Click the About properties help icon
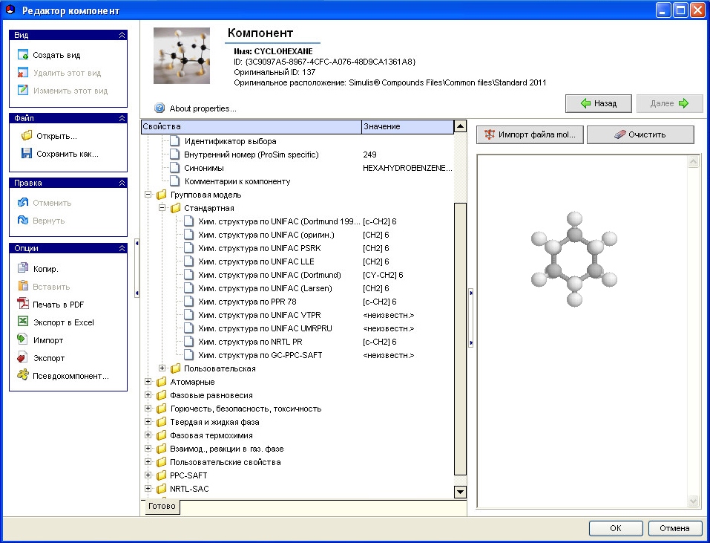This screenshot has width=710, height=543. point(160,108)
